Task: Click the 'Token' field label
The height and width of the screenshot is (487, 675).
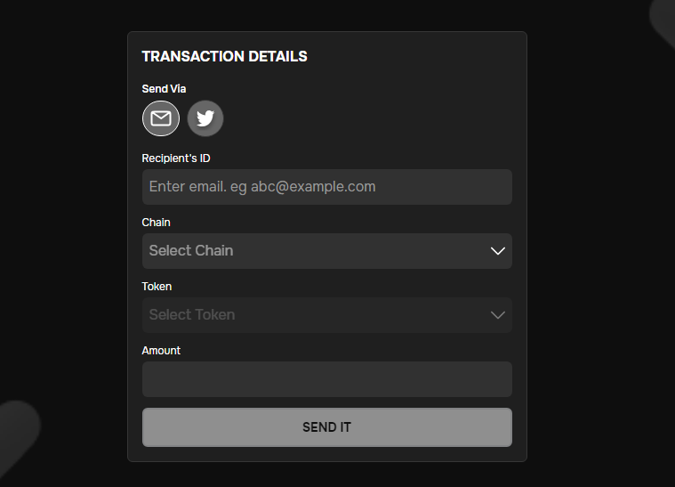Action: point(157,287)
